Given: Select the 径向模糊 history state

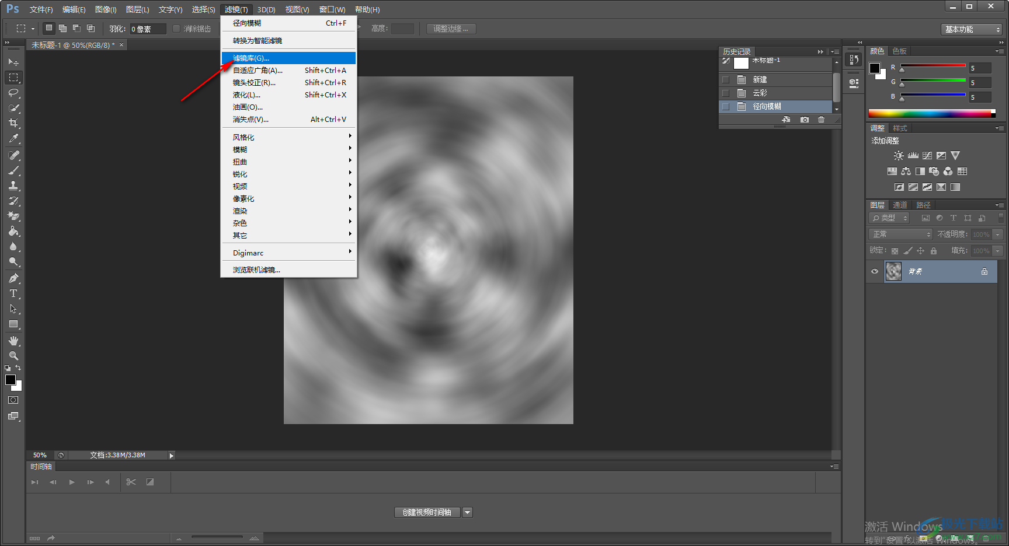Looking at the screenshot, I should (x=775, y=106).
